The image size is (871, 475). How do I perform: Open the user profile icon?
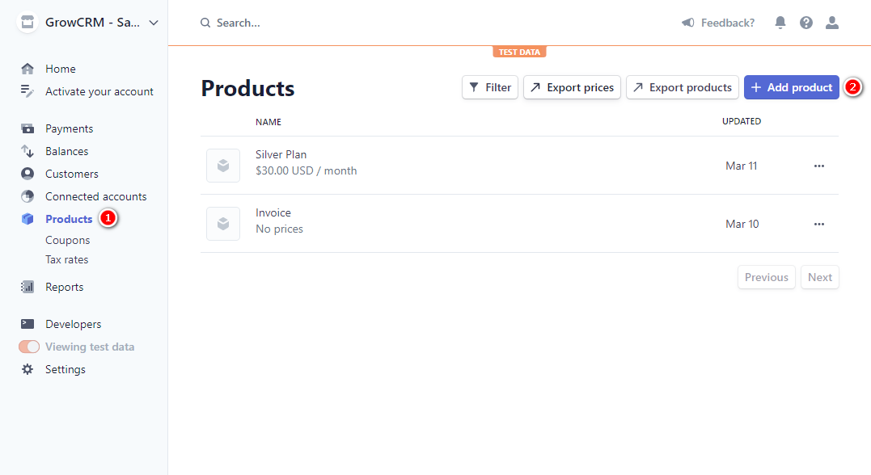(x=832, y=23)
